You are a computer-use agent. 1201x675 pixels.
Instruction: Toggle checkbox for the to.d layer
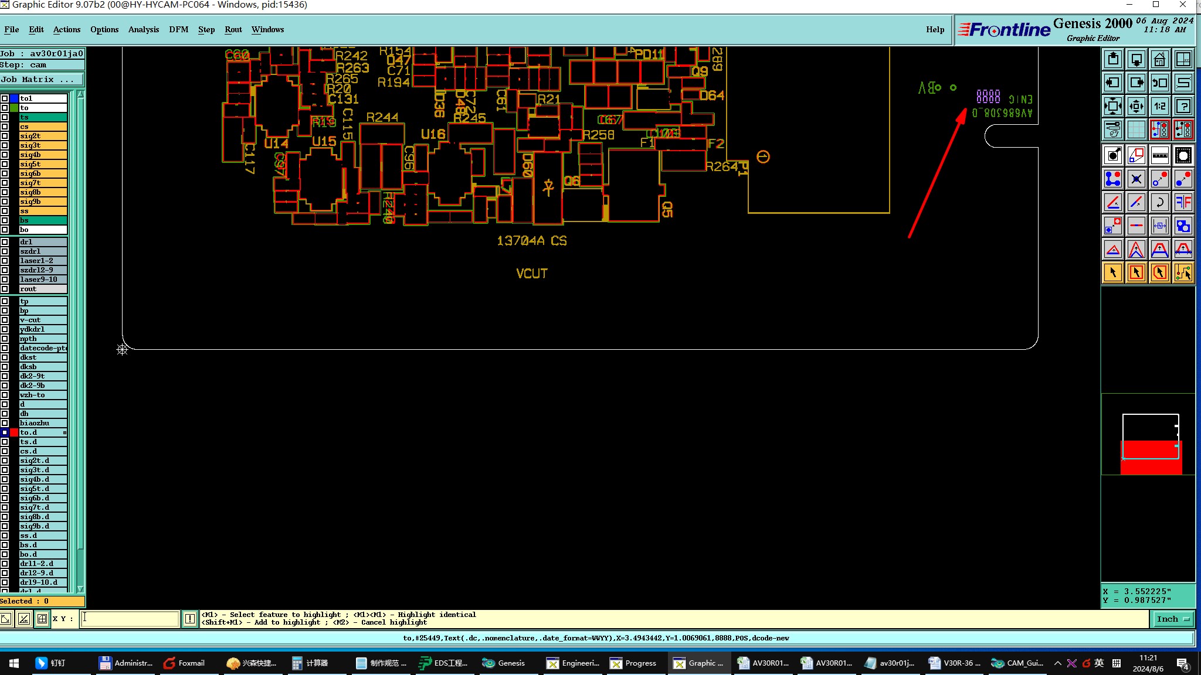pos(5,432)
